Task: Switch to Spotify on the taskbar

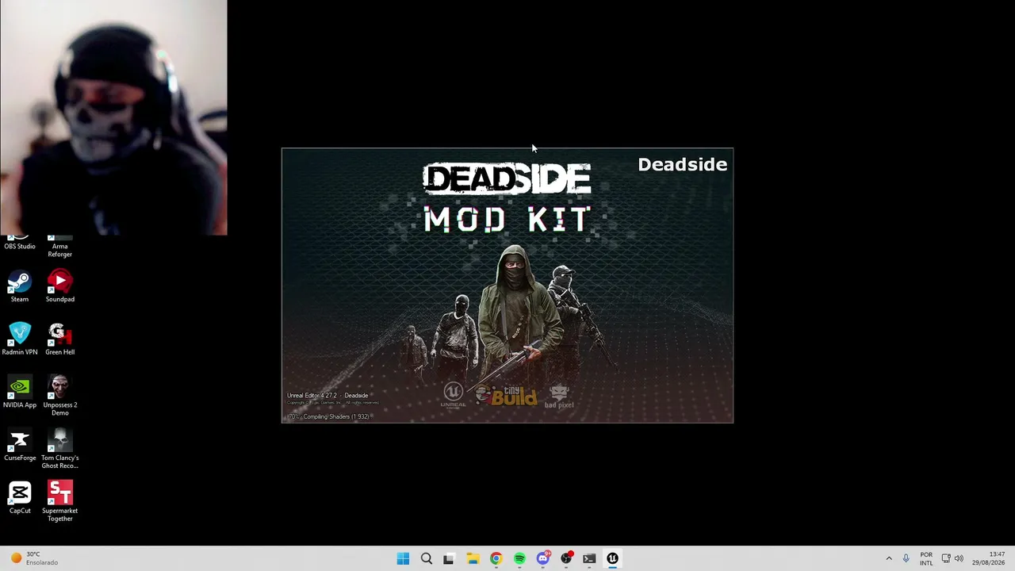Action: tap(519, 558)
